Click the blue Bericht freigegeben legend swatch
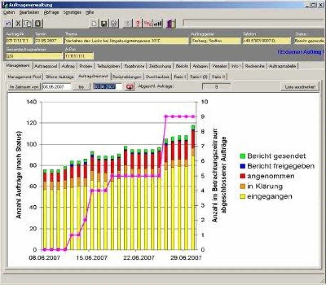The width and height of the screenshot is (326, 285). 243,166
